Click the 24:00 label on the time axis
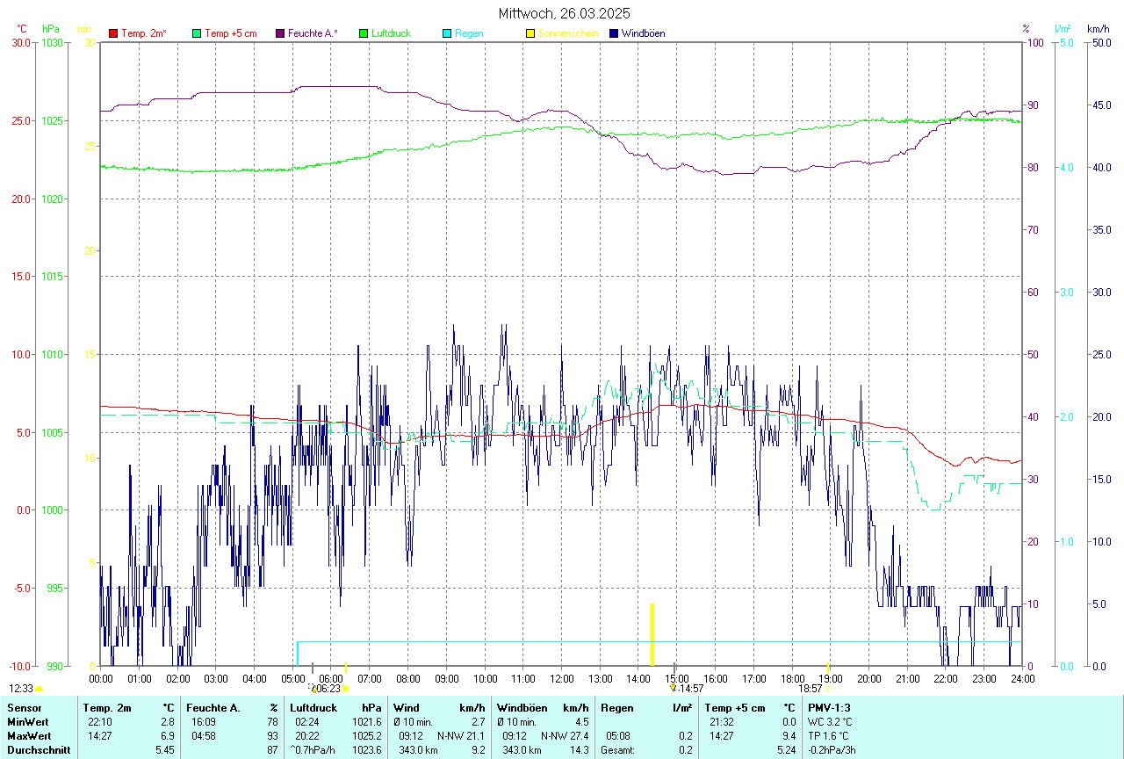This screenshot has height=759, width=1124. [x=1022, y=678]
